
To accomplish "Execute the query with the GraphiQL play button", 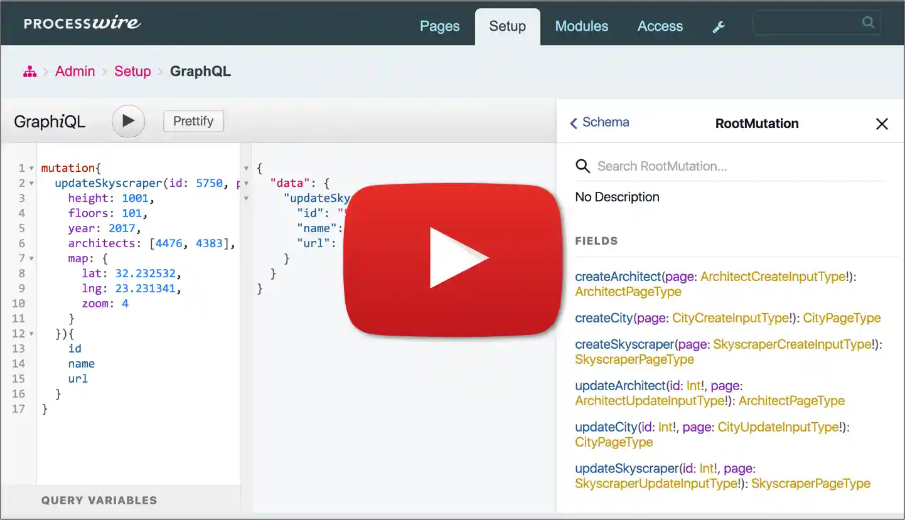I will [x=128, y=121].
